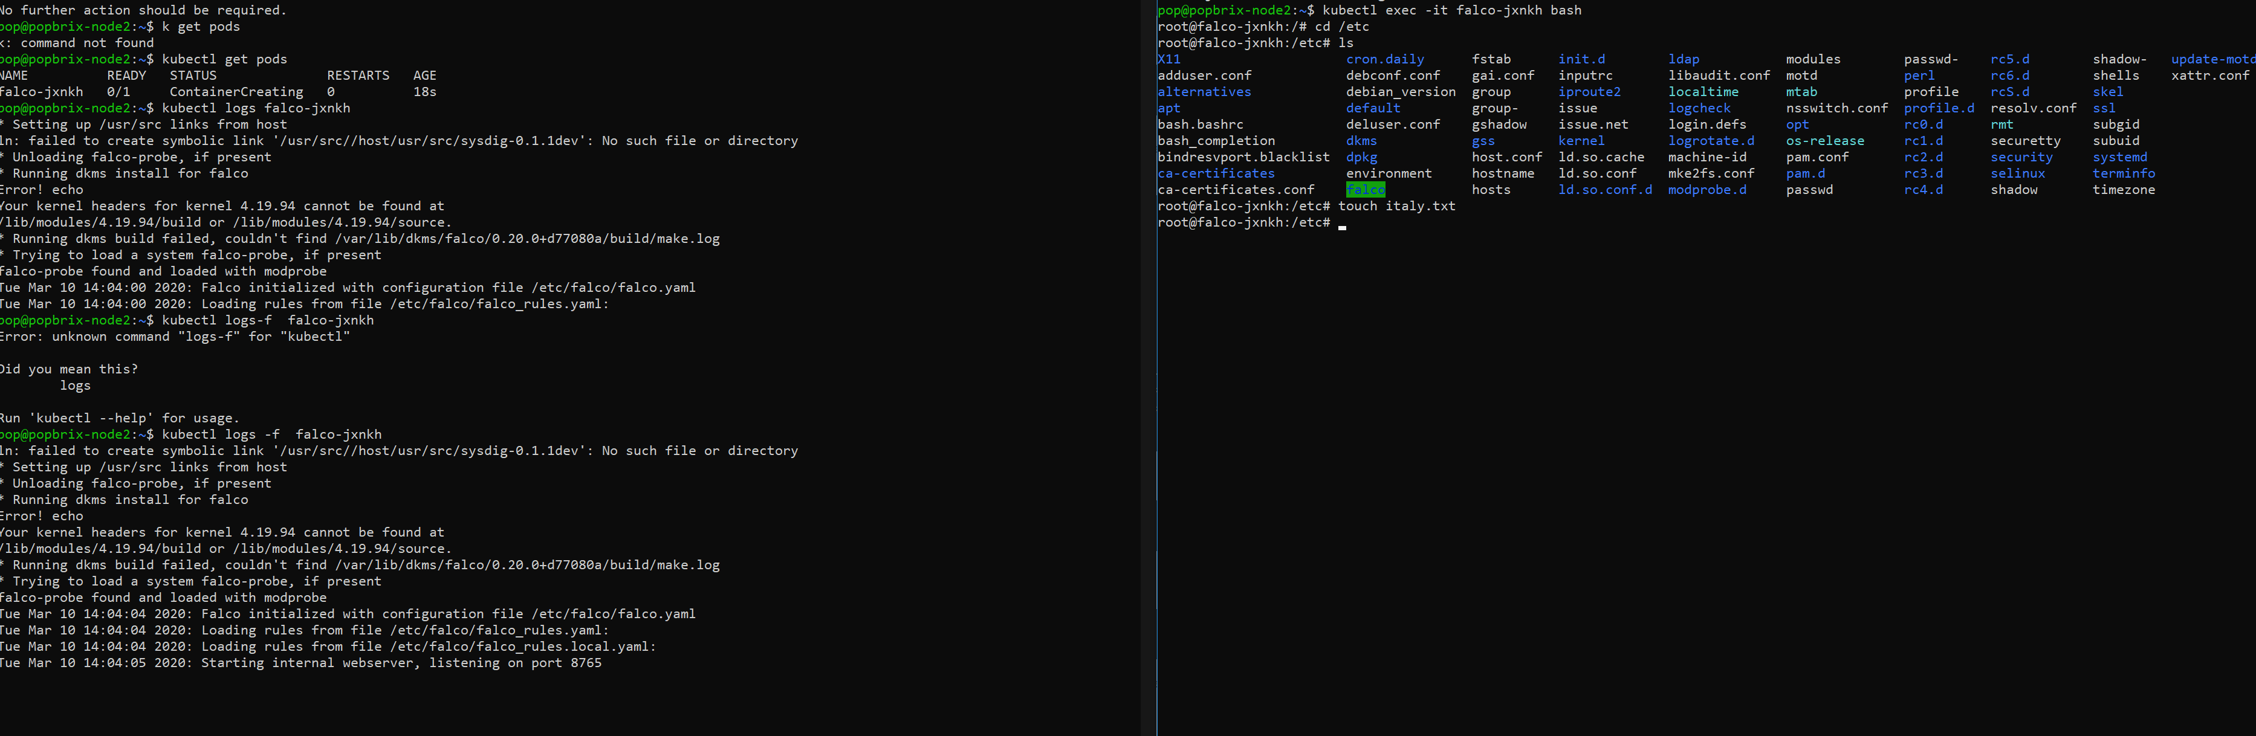Click the left terminal pane's vertical scrollbar
2256x736 pixels.
pos(1148,367)
